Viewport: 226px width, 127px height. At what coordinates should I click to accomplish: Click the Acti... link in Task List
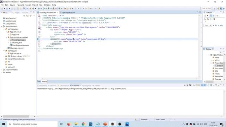(222, 25)
